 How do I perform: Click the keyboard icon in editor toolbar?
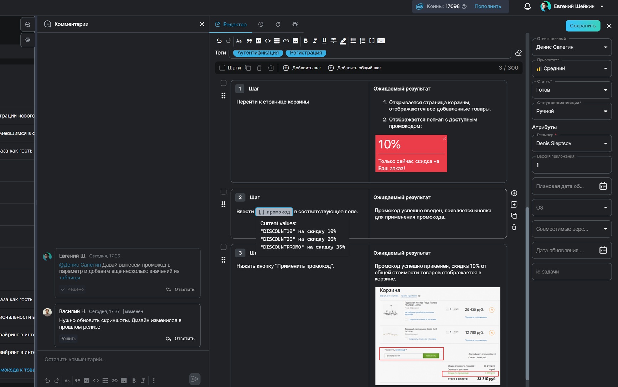click(x=381, y=41)
